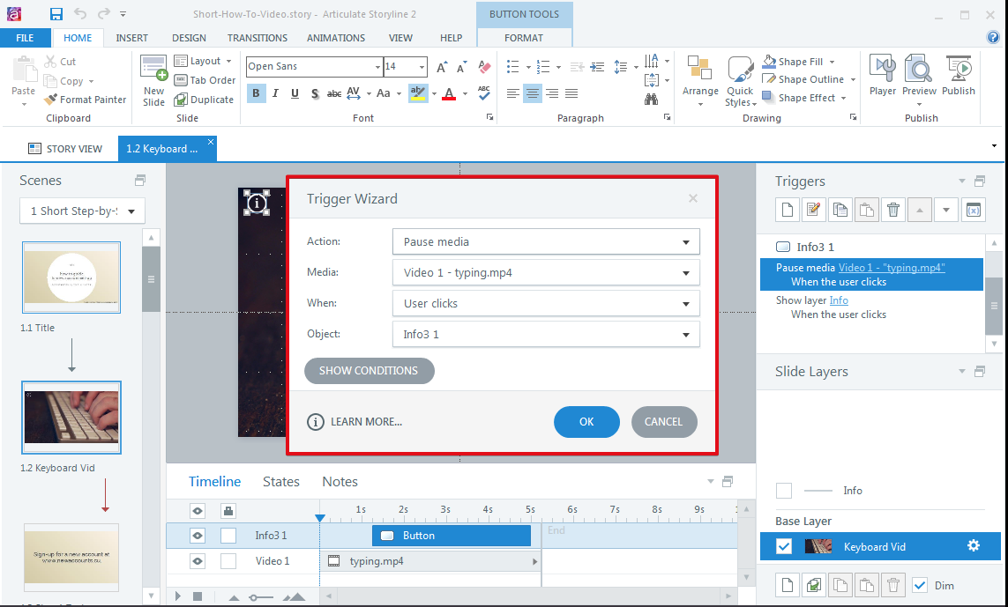
Task: Delete the selected trigger
Action: pos(893,209)
